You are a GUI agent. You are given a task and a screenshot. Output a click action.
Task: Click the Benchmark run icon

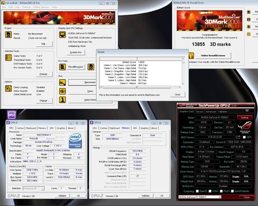click(62, 83)
